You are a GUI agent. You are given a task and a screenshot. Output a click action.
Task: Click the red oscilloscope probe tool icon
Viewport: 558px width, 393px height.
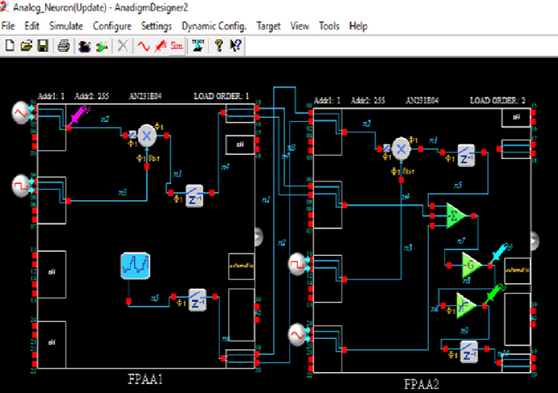coord(160,46)
